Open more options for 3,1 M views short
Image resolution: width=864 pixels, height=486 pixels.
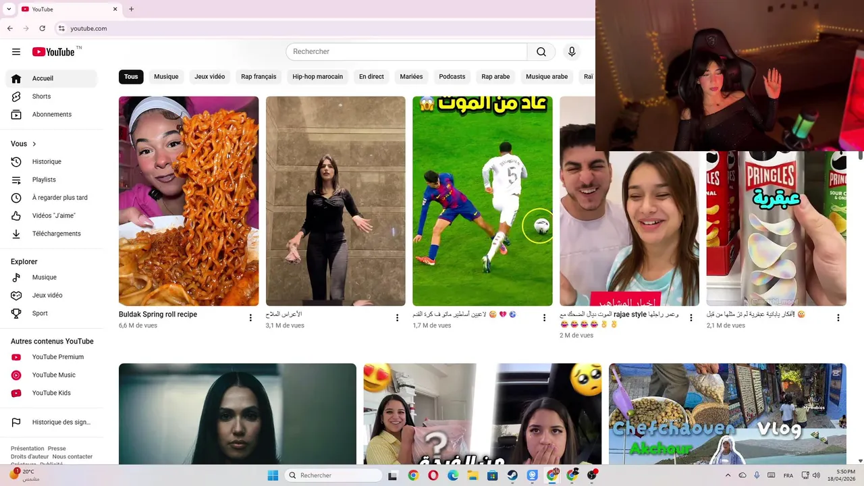pos(397,318)
